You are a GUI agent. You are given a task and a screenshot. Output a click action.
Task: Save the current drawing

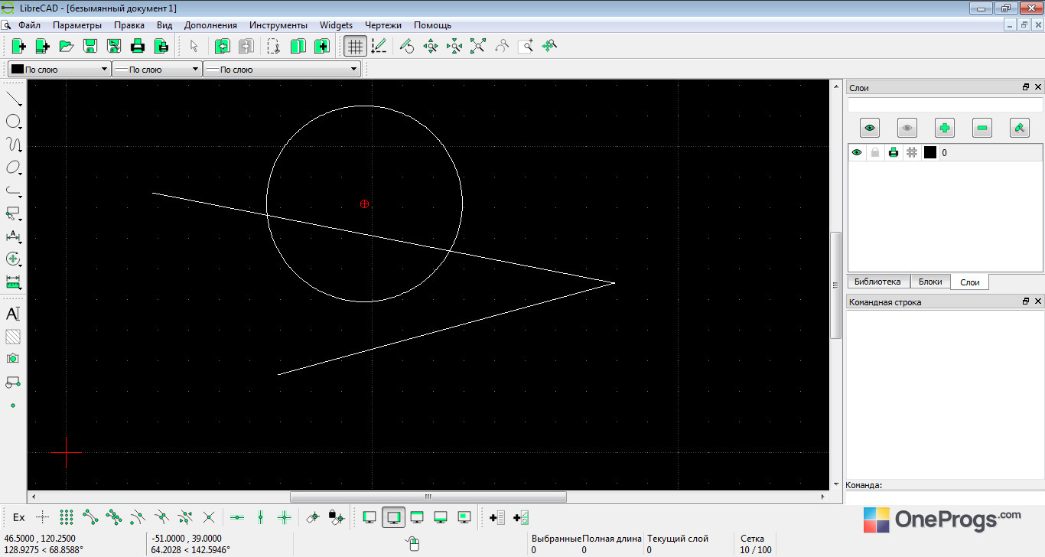pos(90,46)
